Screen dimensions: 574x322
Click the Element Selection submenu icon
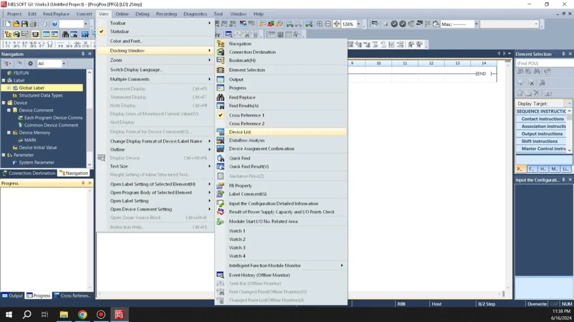coord(220,70)
